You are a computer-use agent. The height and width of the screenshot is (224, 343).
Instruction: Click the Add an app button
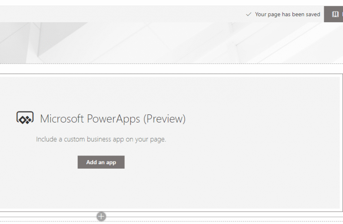click(101, 162)
